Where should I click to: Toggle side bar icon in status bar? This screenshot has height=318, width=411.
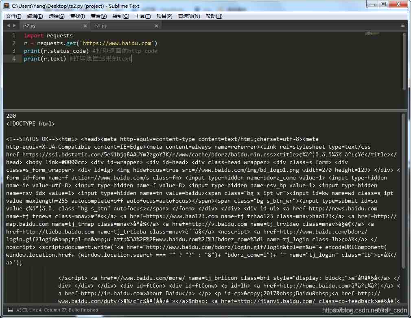pyautogui.click(x=11, y=310)
